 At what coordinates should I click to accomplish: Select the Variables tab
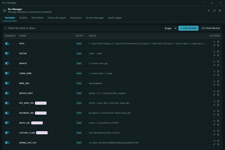point(10,18)
